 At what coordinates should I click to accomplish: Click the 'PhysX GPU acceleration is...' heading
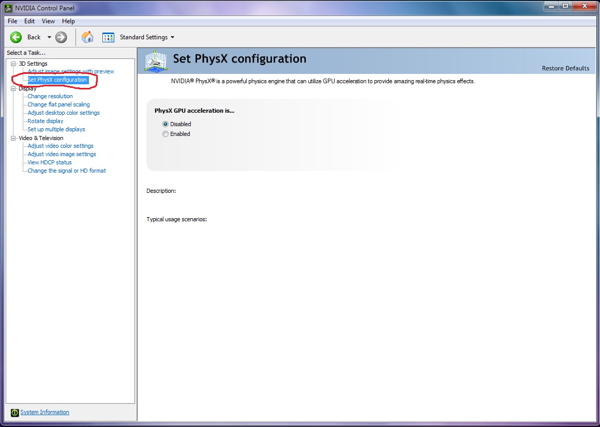click(194, 111)
